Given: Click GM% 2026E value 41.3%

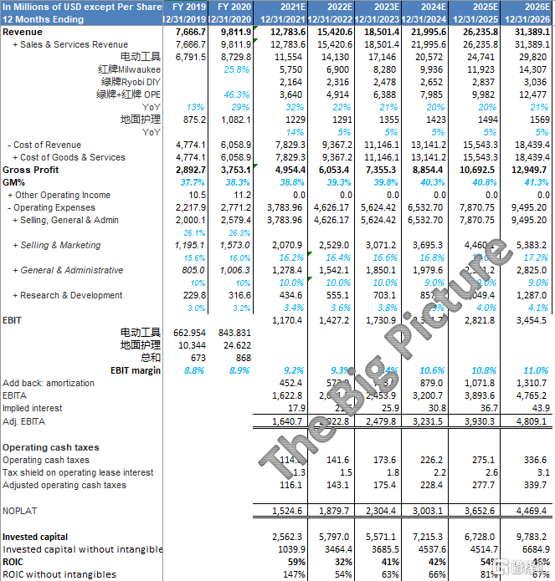Looking at the screenshot, I should click(x=536, y=183).
